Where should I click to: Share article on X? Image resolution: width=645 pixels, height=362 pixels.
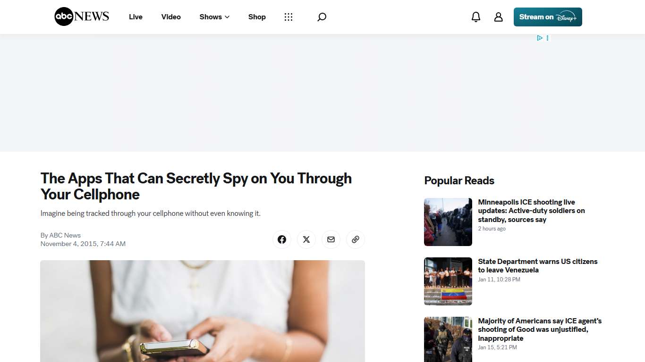(306, 239)
